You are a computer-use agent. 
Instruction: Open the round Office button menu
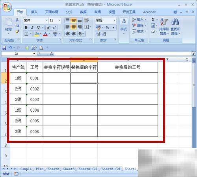[7, 7]
